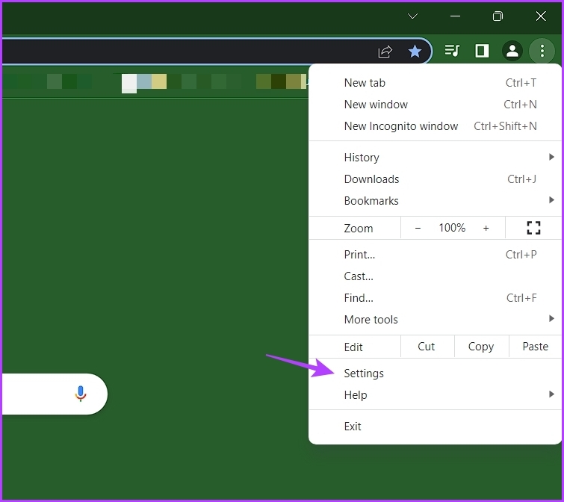
Task: Click the 100% zoom value
Action: 452,228
